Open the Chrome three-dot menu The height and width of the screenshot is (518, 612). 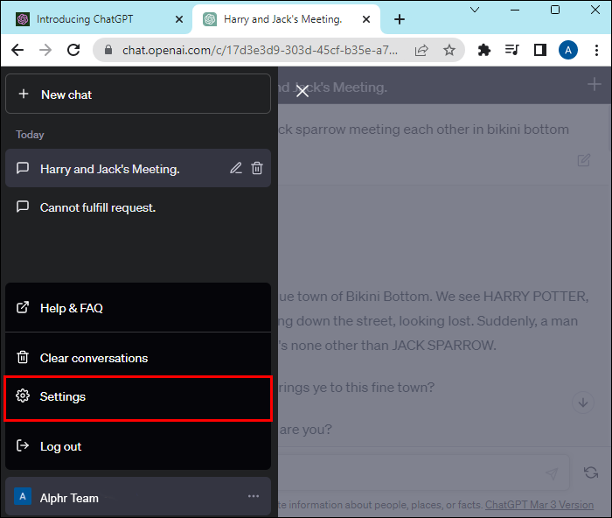pyautogui.click(x=596, y=50)
